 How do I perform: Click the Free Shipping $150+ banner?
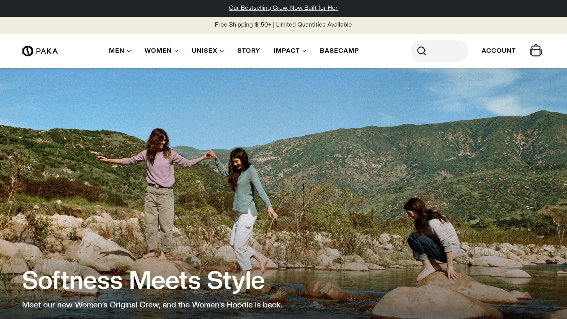point(283,25)
